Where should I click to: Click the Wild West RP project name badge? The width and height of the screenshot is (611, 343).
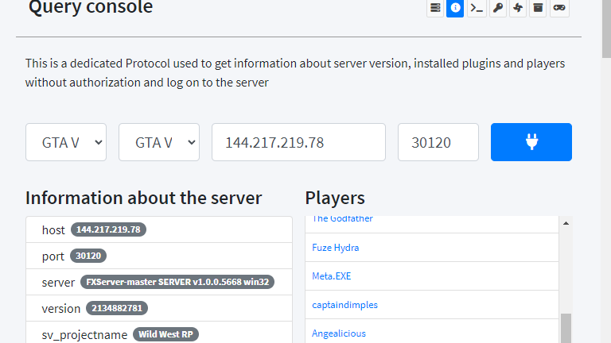coord(165,334)
